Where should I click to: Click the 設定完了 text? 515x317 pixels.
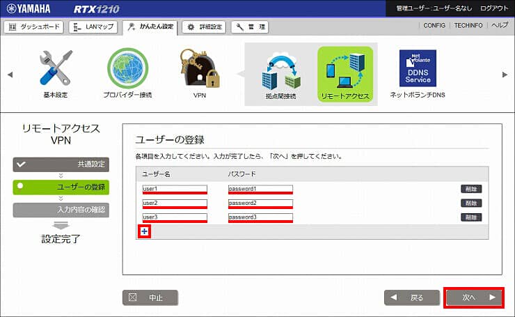tap(61, 239)
